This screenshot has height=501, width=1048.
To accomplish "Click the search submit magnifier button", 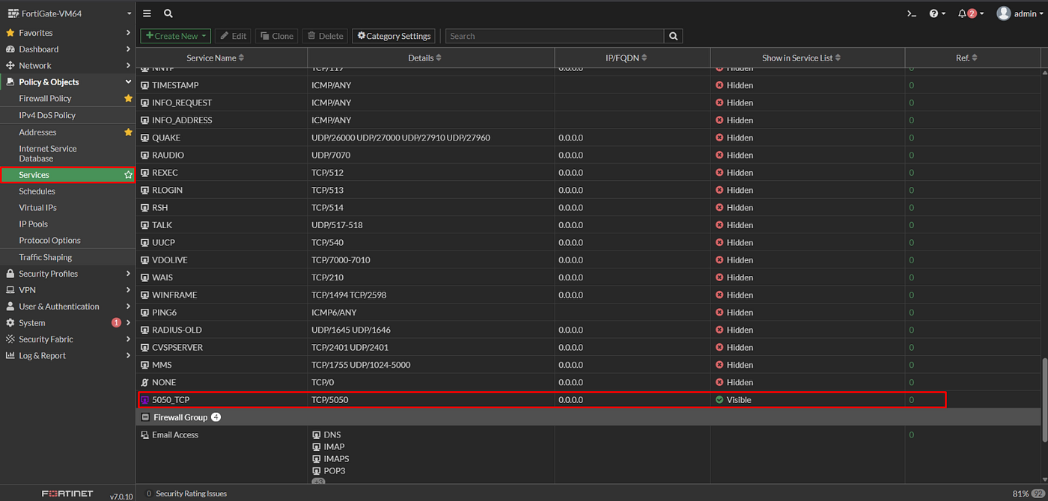I will 674,36.
